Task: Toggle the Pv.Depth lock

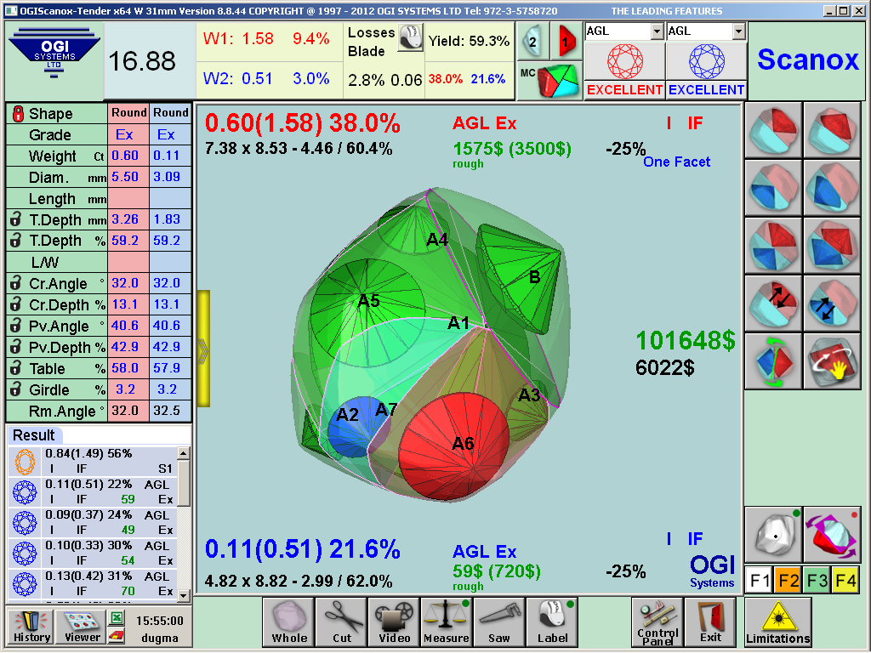Action: [16, 347]
